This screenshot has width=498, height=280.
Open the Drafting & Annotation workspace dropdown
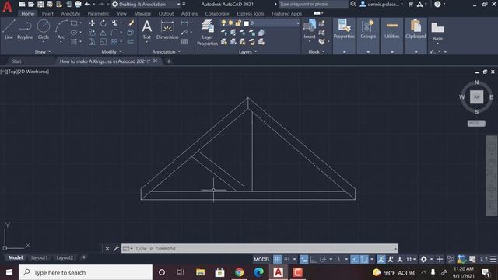pos(178,4)
